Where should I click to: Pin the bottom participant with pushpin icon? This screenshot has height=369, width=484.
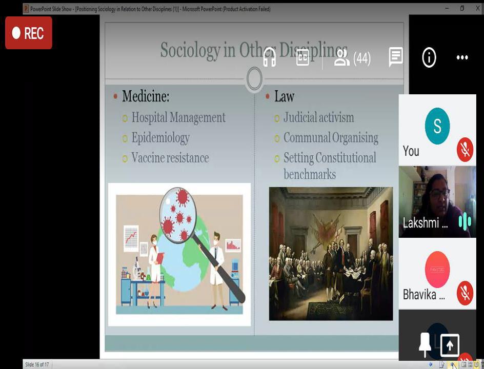pyautogui.click(x=425, y=344)
